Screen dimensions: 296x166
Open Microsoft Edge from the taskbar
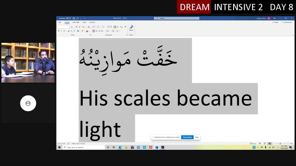coord(120,148)
